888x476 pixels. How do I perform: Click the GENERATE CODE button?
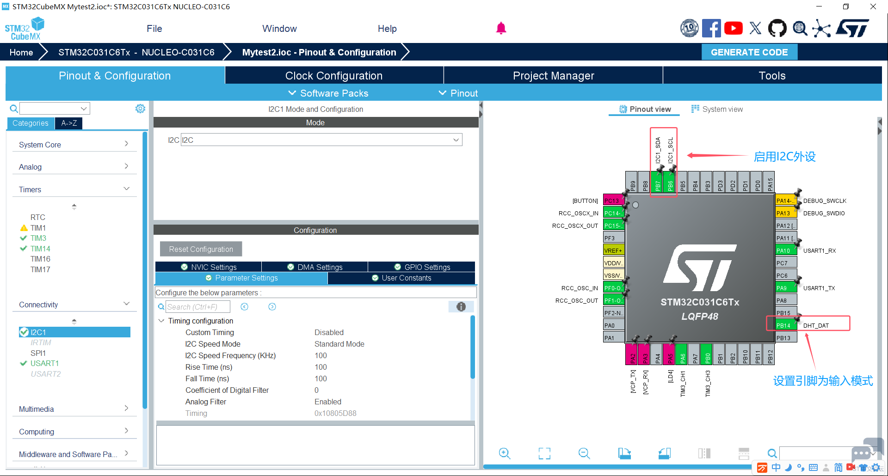[x=749, y=52]
